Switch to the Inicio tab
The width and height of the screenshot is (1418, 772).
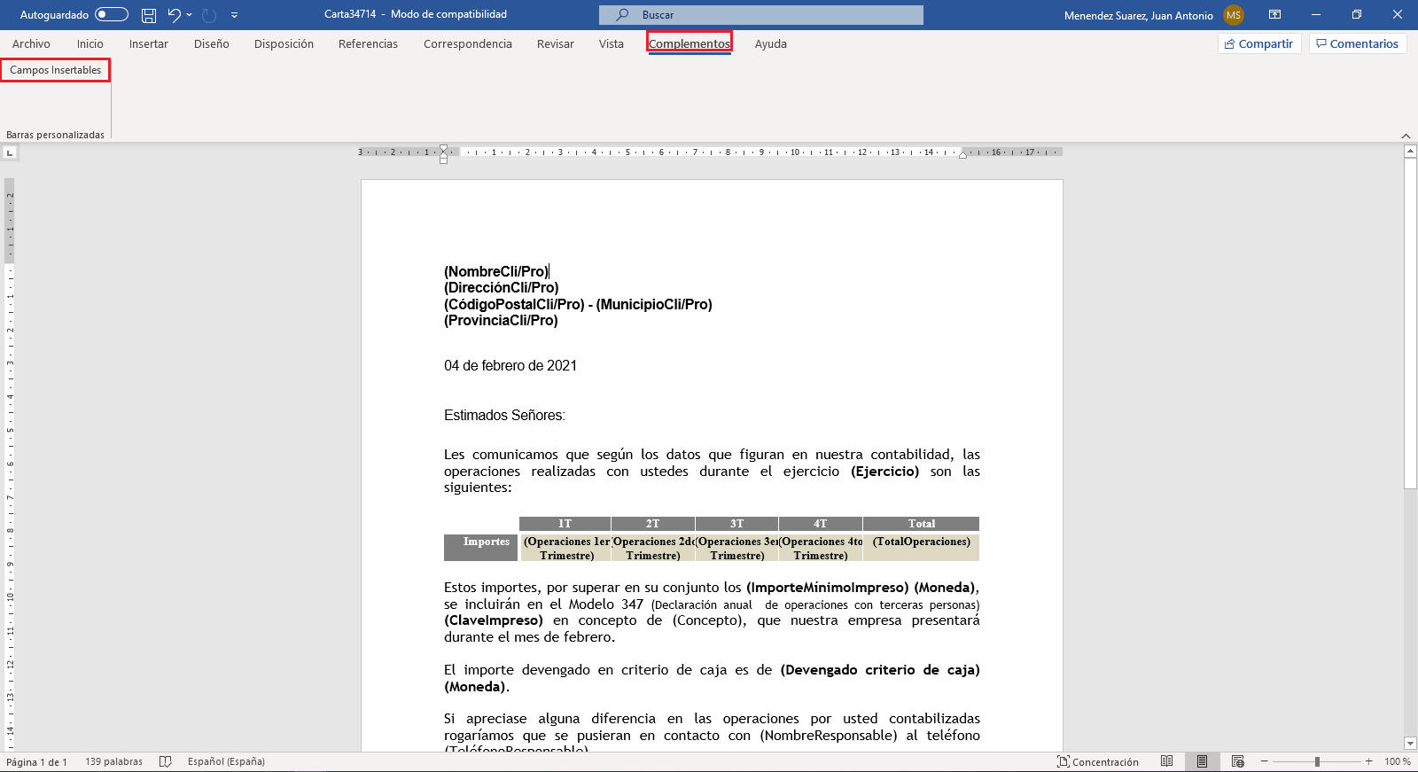90,43
